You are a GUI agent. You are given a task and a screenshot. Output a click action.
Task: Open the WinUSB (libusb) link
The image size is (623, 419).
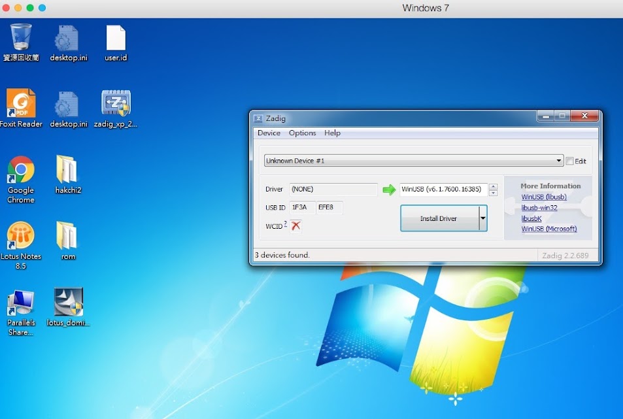pyautogui.click(x=544, y=197)
